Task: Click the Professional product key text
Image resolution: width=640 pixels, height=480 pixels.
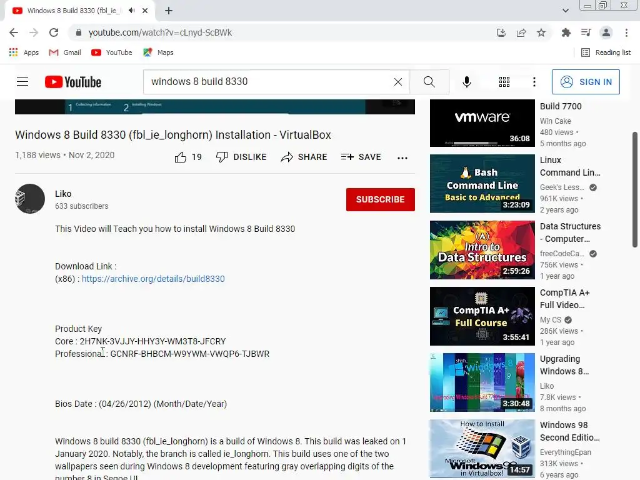Action: tap(162, 354)
